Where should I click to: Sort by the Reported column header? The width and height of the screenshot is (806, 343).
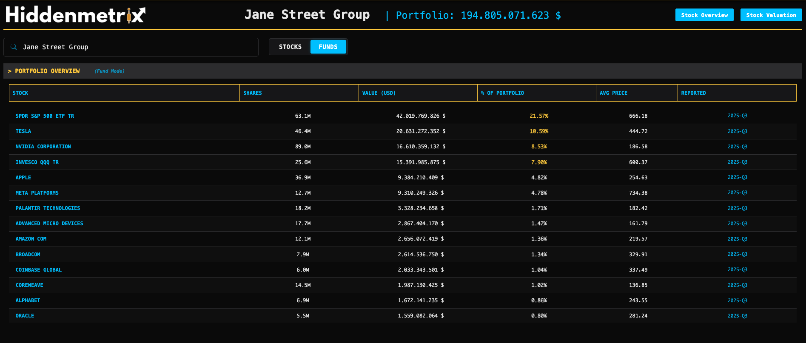click(693, 93)
